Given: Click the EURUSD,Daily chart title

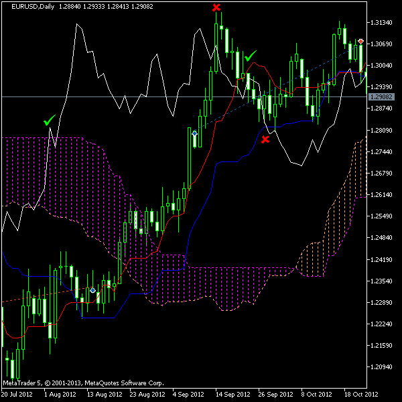Looking at the screenshot, I should click(29, 7).
